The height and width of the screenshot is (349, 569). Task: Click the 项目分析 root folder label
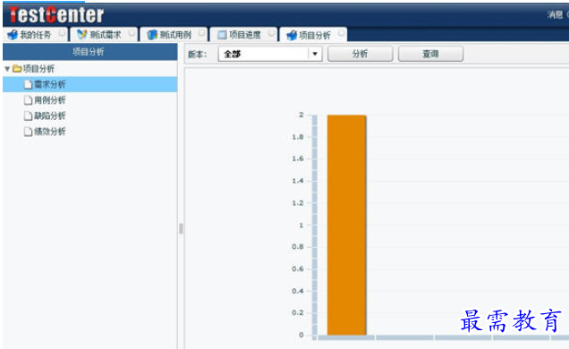pyautogui.click(x=38, y=69)
